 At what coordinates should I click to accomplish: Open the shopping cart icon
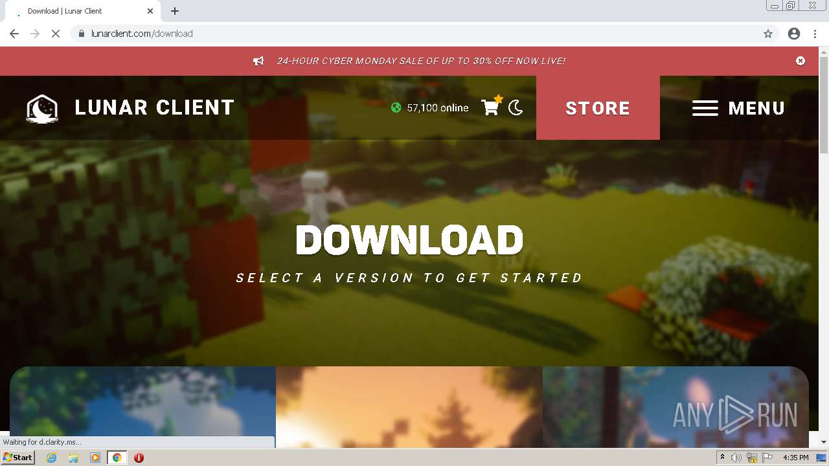point(492,106)
